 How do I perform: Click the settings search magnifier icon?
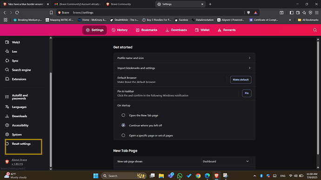(x=315, y=30)
